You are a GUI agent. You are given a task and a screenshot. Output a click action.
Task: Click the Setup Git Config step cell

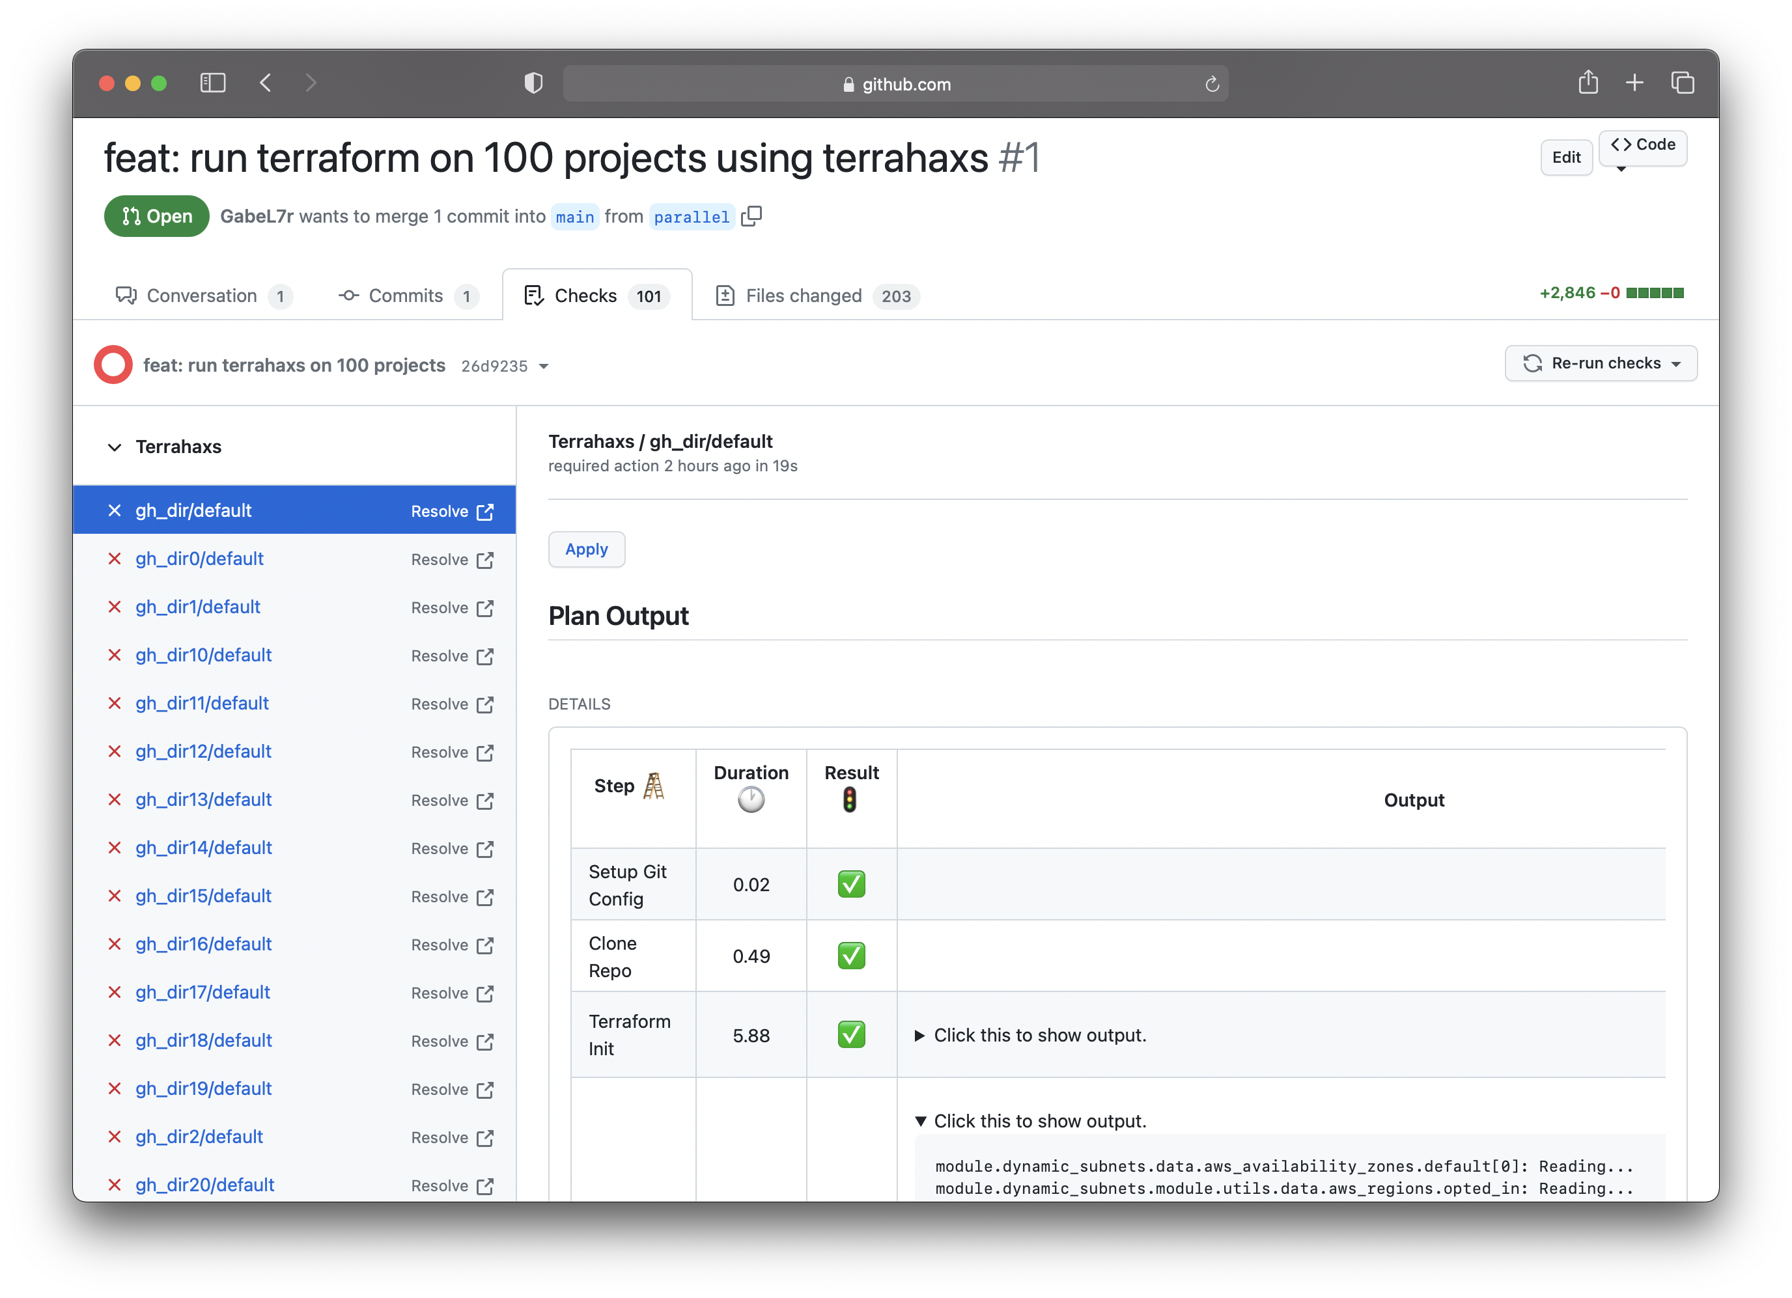tap(633, 885)
